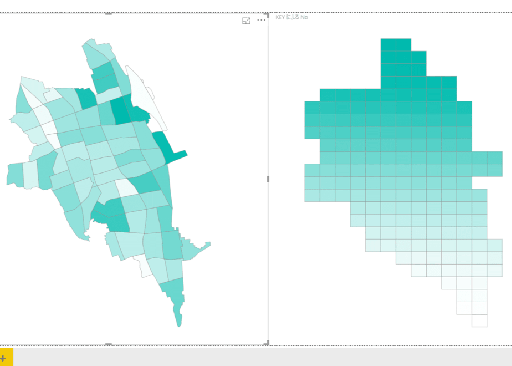
Task: Open focus mode for the map visual
Action: tap(246, 21)
